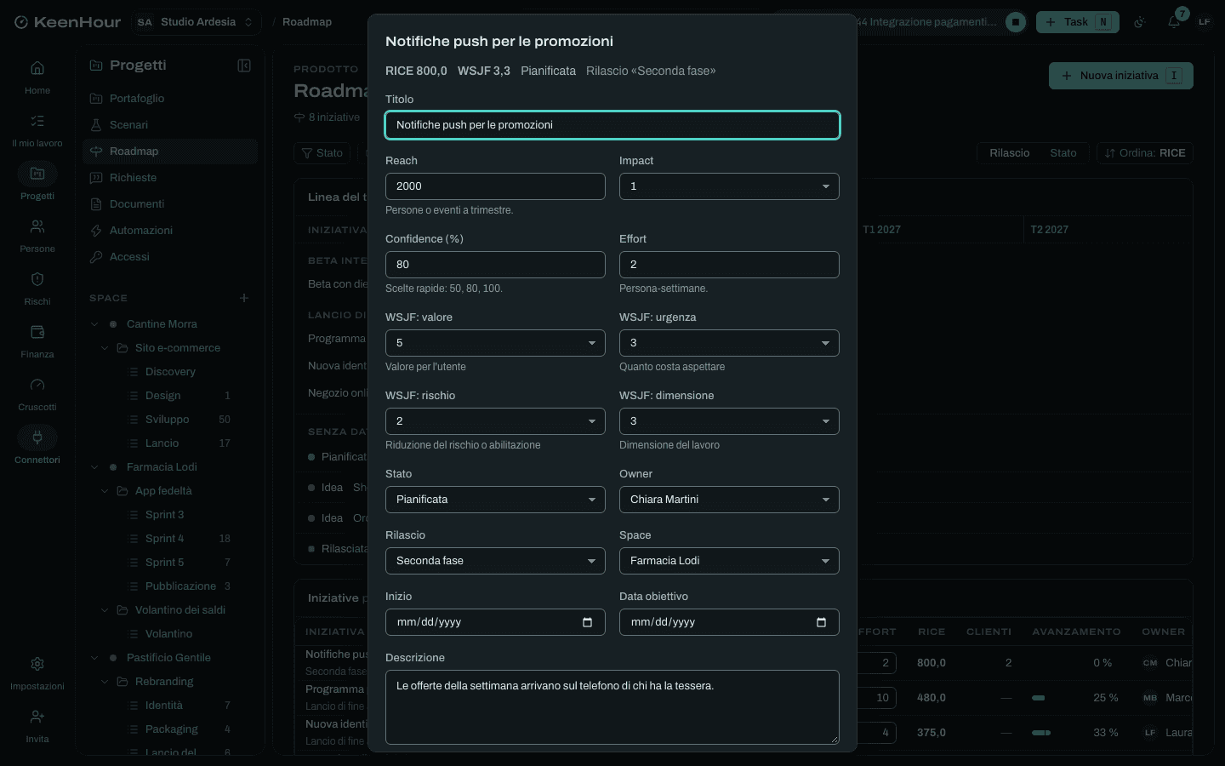Image resolution: width=1225 pixels, height=766 pixels.
Task: Click the Nuova iniziativa button
Action: 1121,76
